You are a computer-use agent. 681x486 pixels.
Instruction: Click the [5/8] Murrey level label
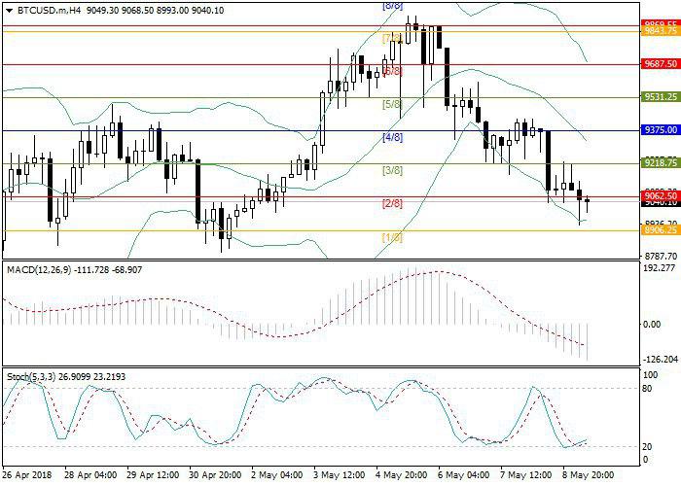coord(392,103)
